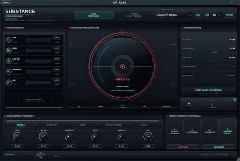Toggle SOFT button on LOW MID band
The width and height of the screenshot is (240, 161).
tap(57, 59)
